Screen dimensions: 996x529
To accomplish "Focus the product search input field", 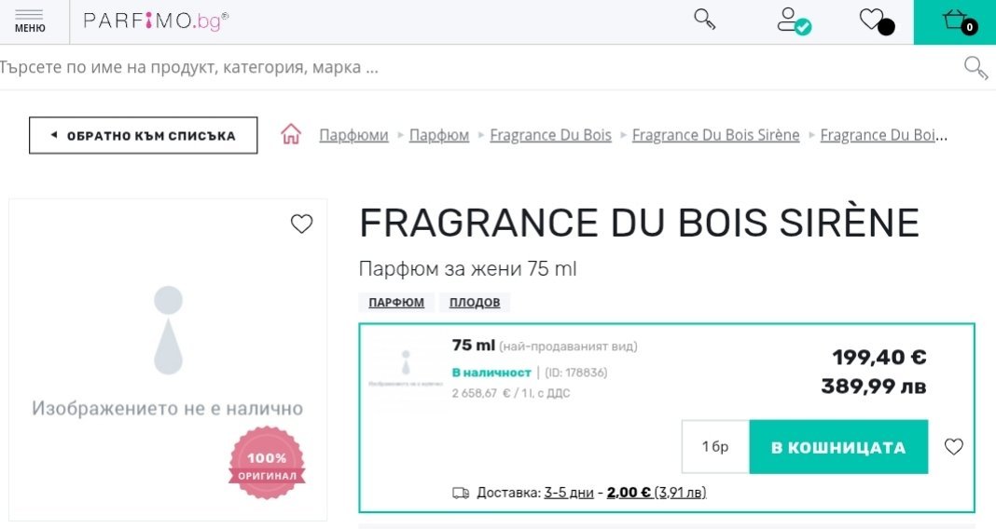I will pyautogui.click(x=466, y=68).
